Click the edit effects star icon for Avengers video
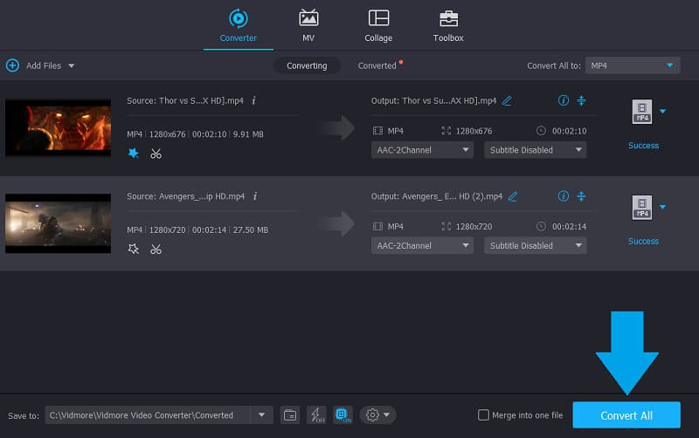The width and height of the screenshot is (699, 438). [134, 249]
